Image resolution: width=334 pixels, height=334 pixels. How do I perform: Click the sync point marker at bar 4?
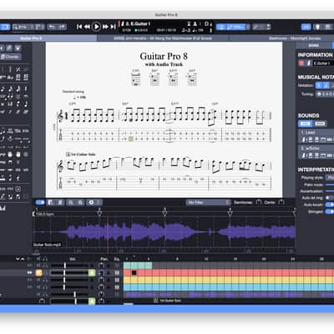pos(230,214)
